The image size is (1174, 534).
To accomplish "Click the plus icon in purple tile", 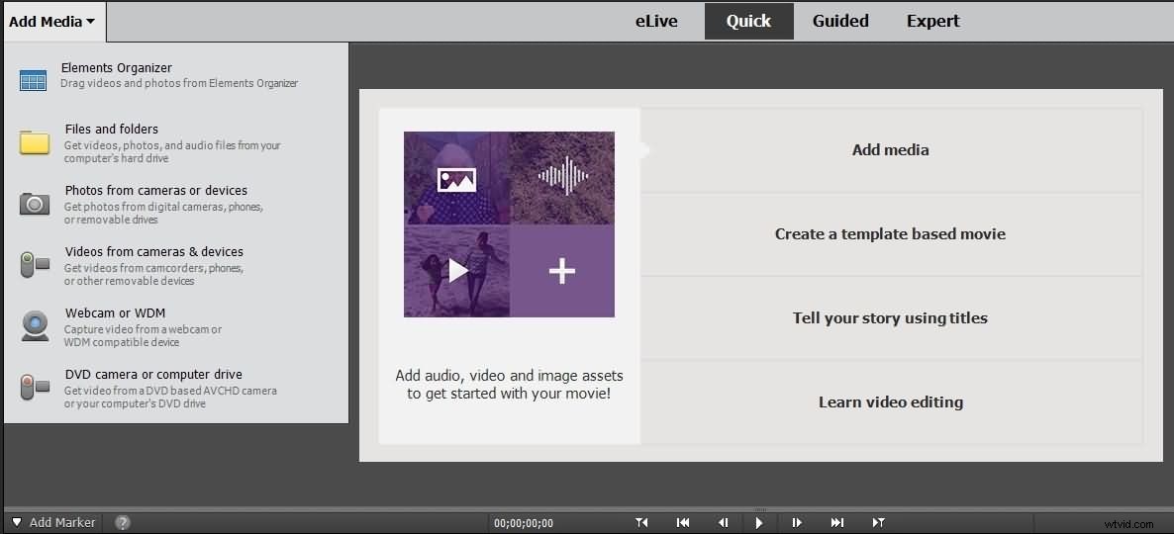I will click(x=562, y=272).
